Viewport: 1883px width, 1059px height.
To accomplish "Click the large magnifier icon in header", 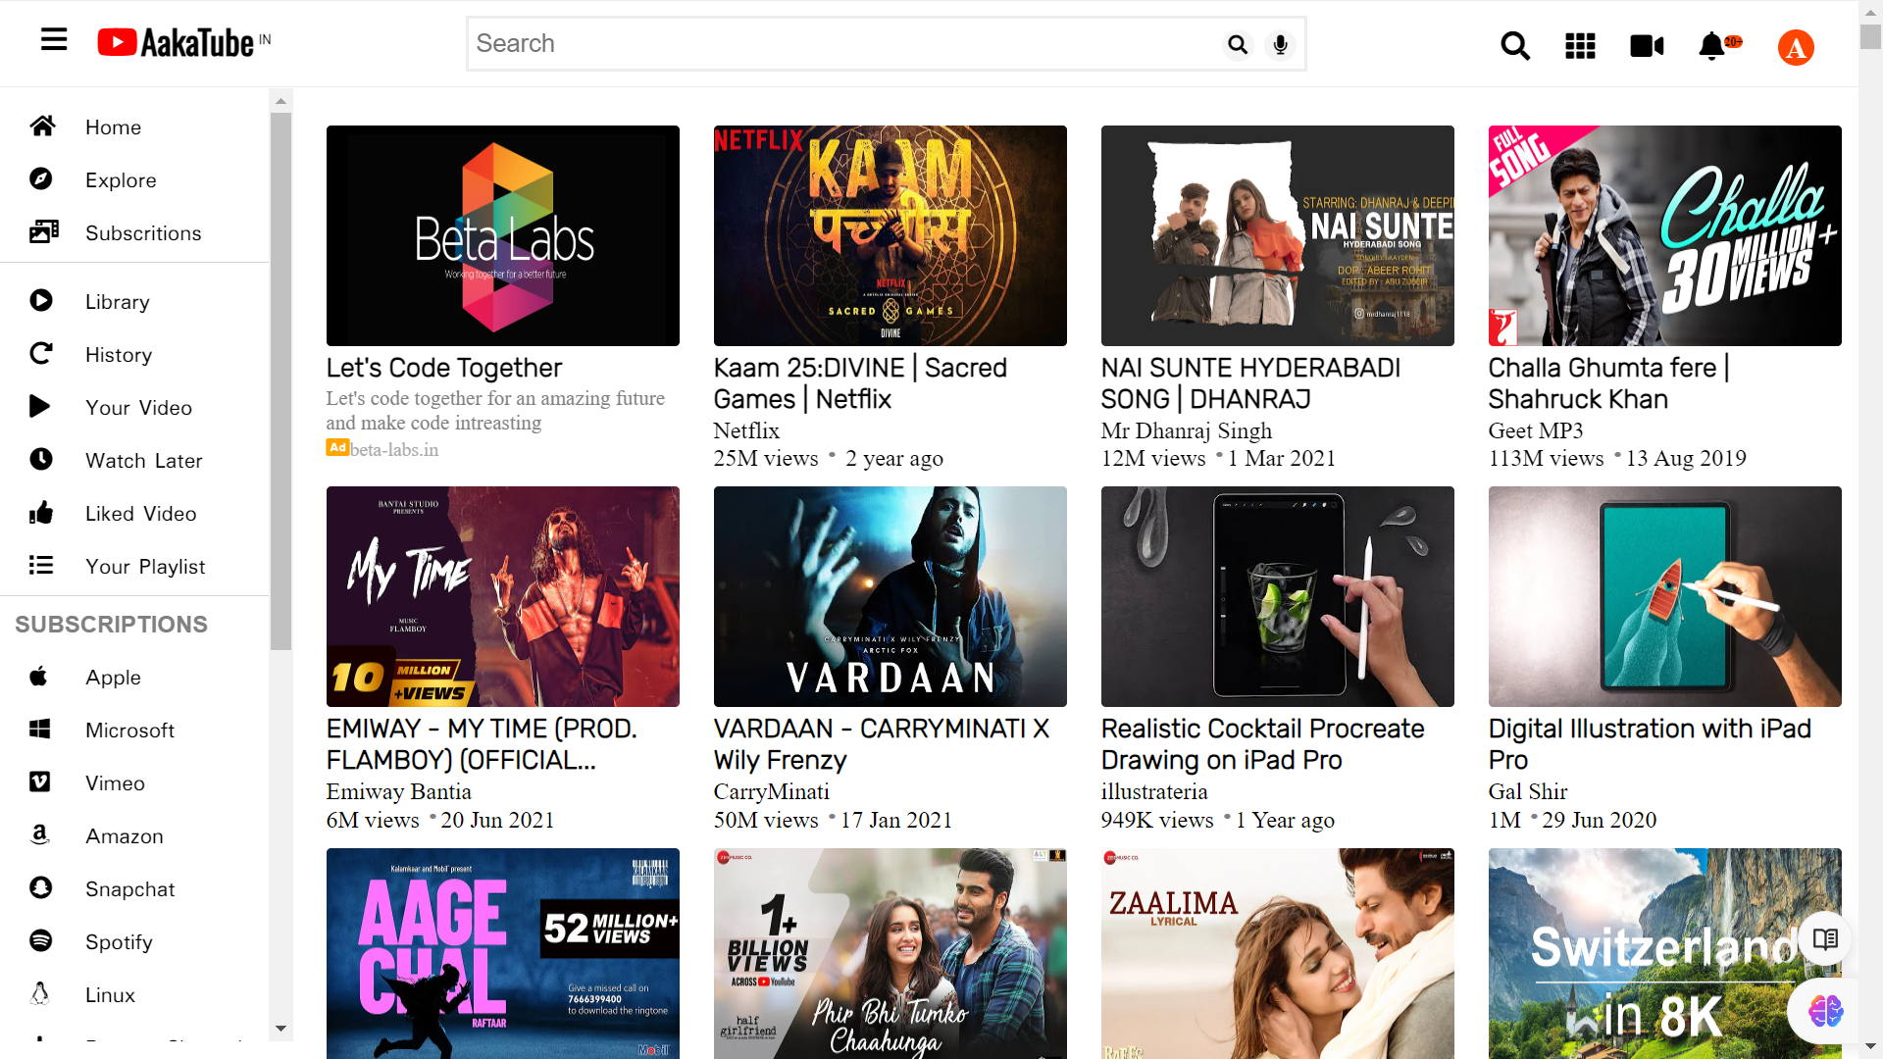I will (1515, 46).
